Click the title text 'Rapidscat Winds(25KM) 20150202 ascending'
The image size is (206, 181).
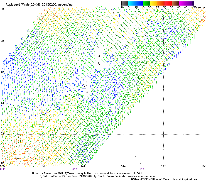point(39,5)
